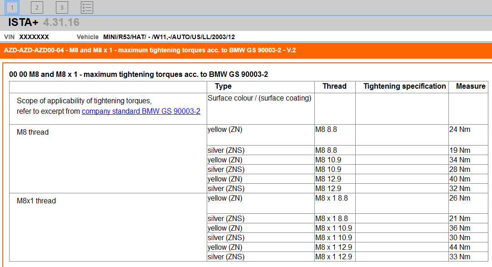Click the Type column header
This screenshot has height=267, width=492.
click(223, 86)
